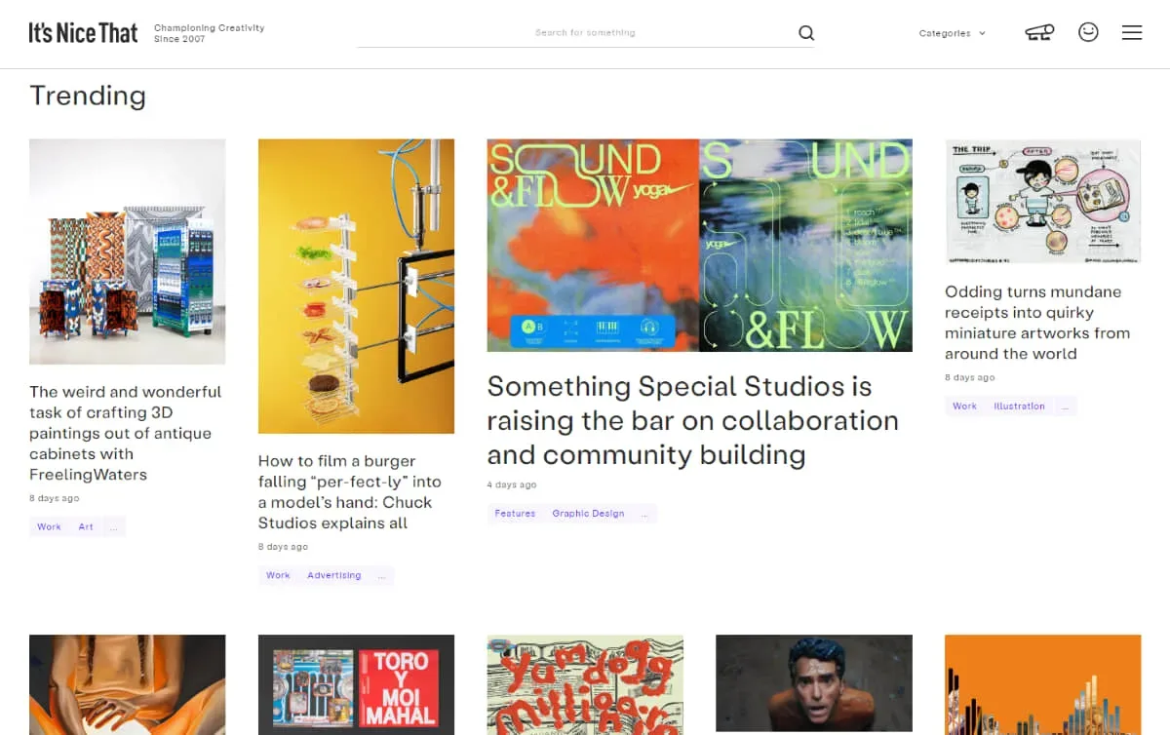
Task: Click the It's Nice That logo
Action: pyautogui.click(x=83, y=31)
